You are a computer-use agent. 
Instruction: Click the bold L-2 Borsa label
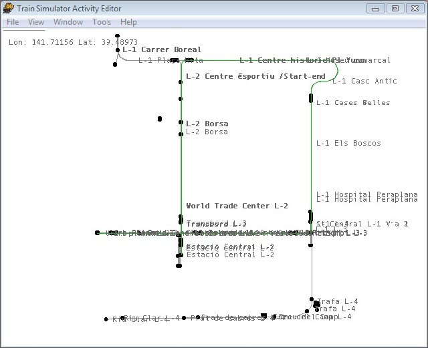(207, 124)
